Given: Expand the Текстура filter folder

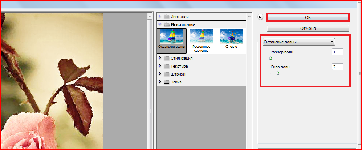Looking at the screenshot, I should click(159, 66).
